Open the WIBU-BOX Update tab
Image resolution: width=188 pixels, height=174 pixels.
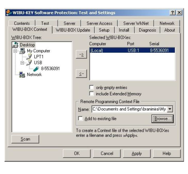click(73, 30)
